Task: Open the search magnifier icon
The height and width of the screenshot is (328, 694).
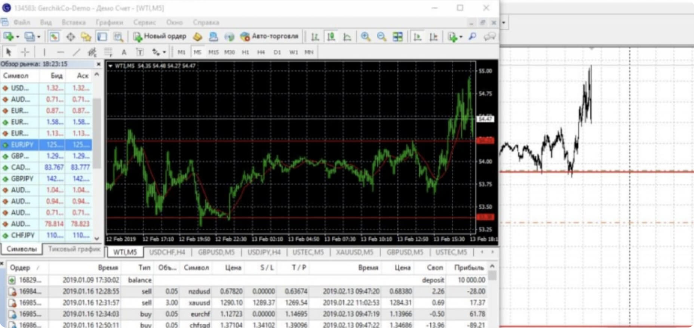Action: click(473, 37)
